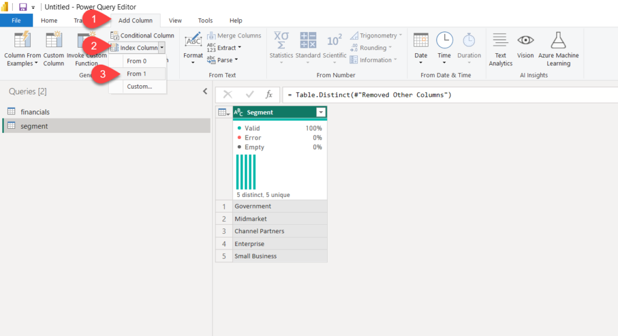Open the File tab
The height and width of the screenshot is (336, 618).
16,21
